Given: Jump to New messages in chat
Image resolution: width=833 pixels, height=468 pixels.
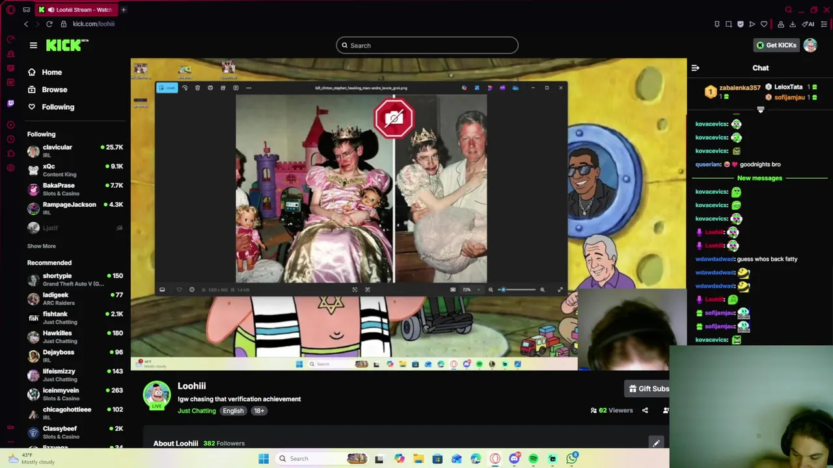Looking at the screenshot, I should (759, 178).
